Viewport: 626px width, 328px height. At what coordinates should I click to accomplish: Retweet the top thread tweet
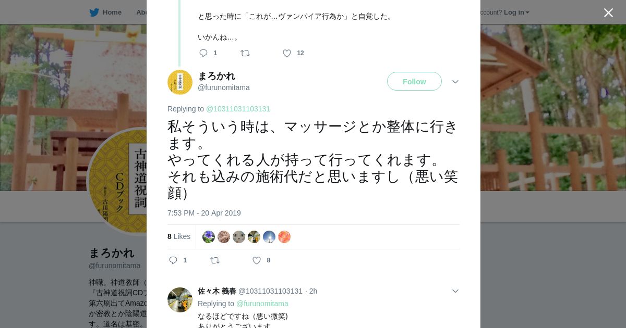(x=245, y=53)
